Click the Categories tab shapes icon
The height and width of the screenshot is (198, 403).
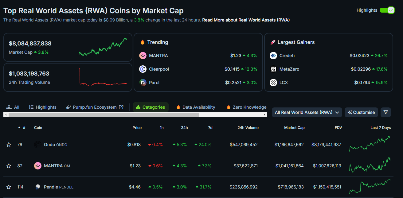point(138,107)
